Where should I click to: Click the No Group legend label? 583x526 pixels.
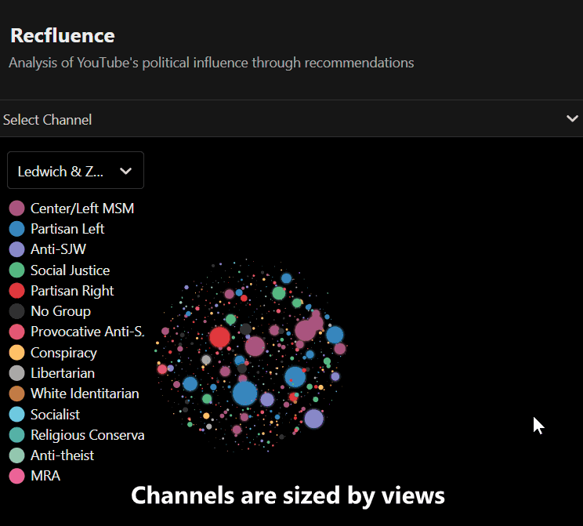click(60, 311)
